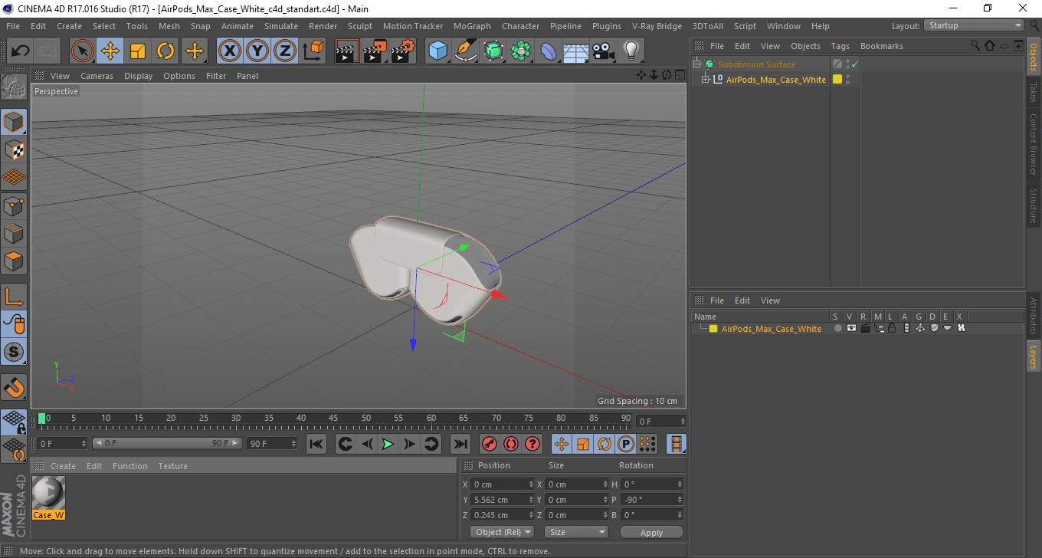Click the Apply button
This screenshot has height=558, width=1042.
tap(651, 532)
